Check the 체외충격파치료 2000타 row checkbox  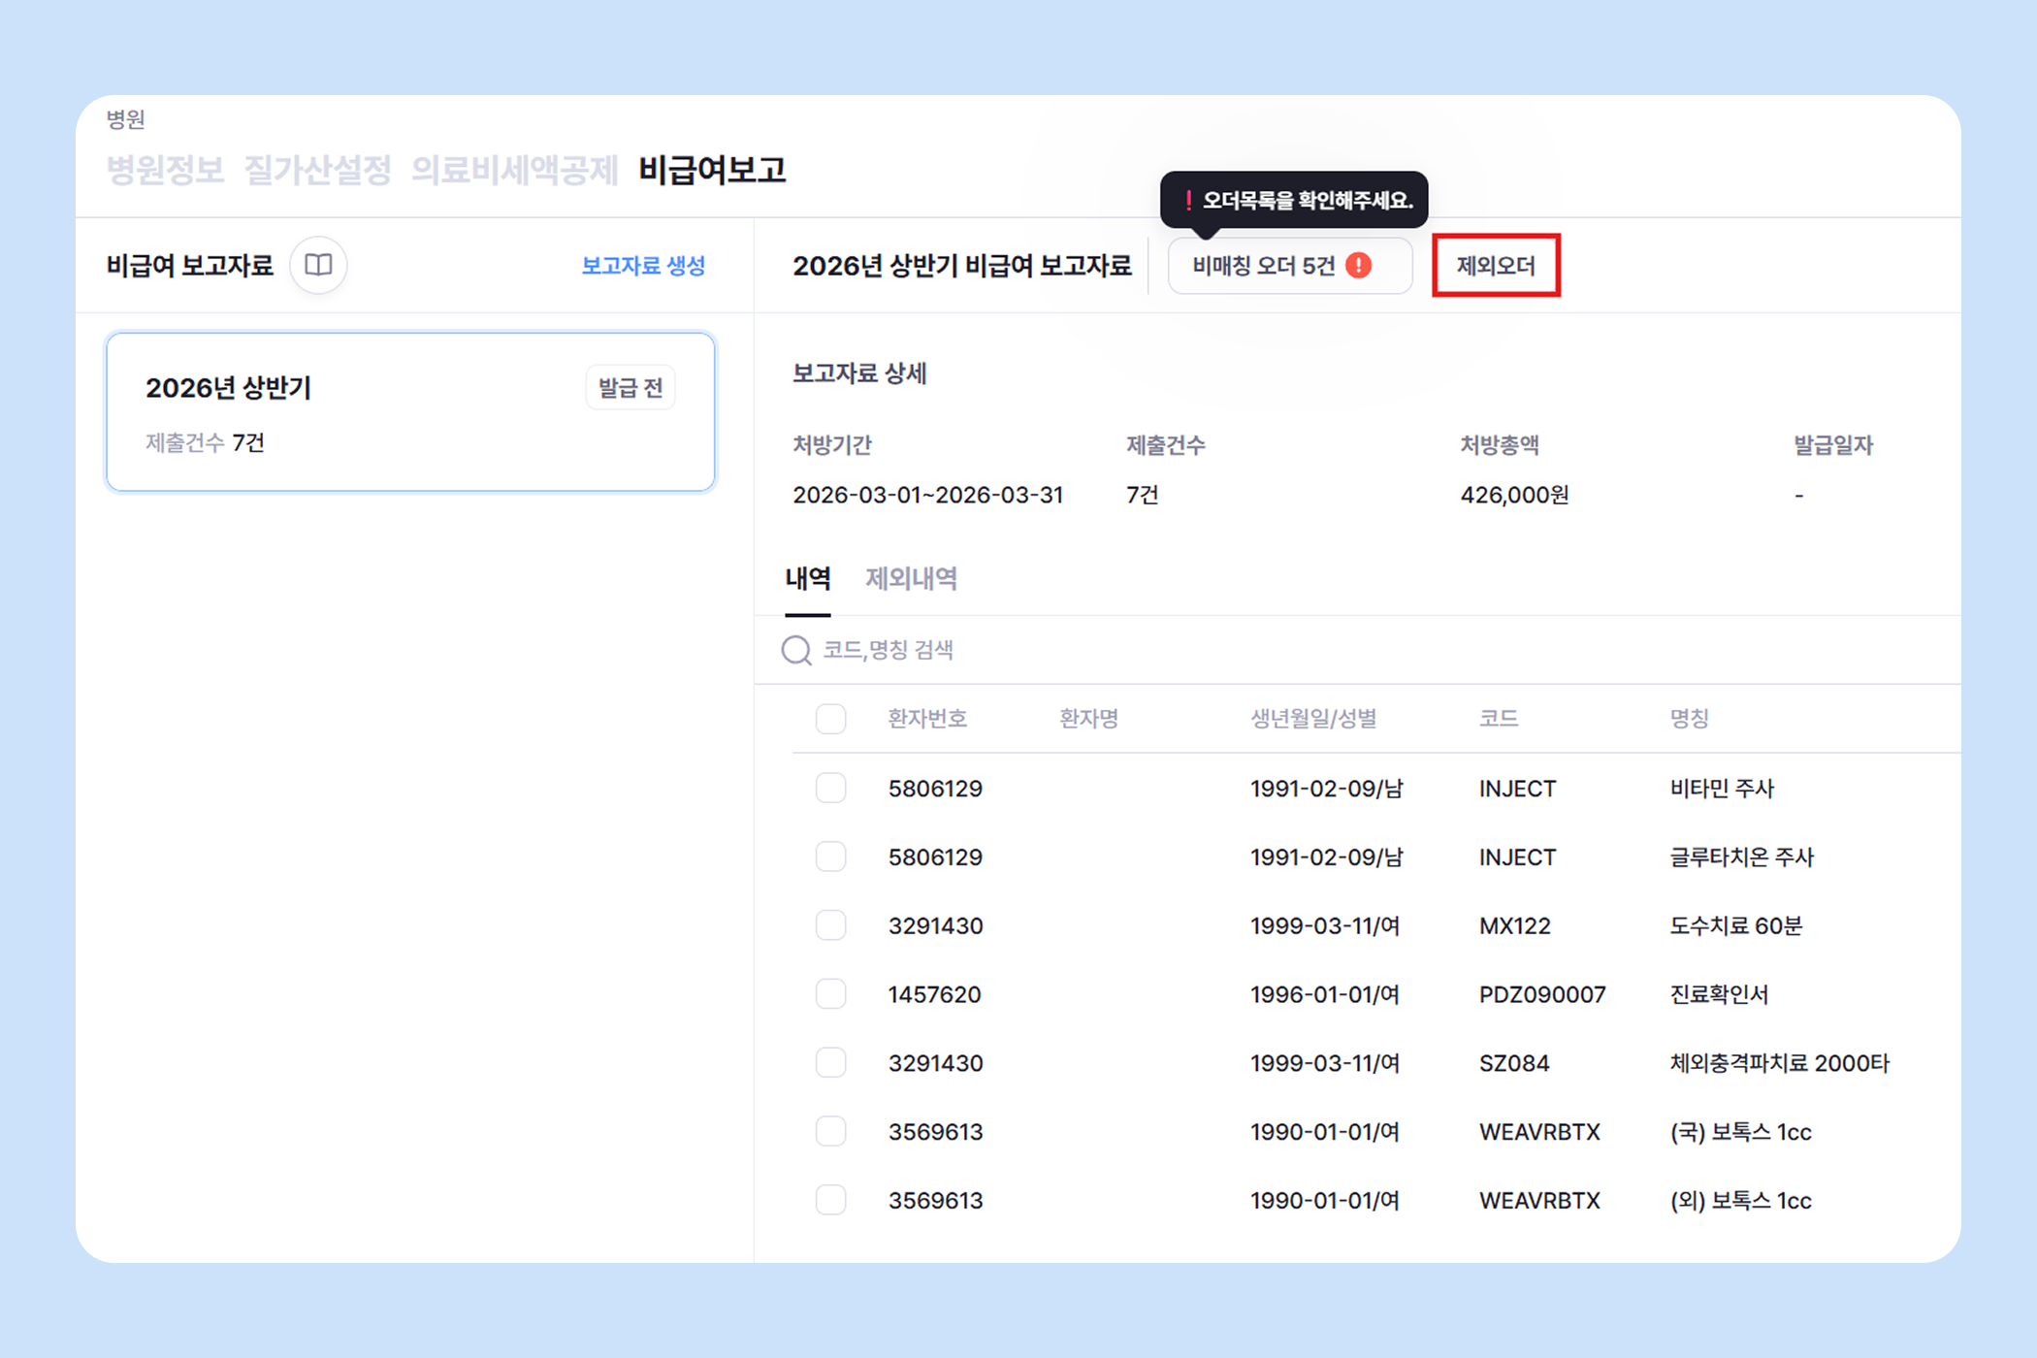coord(830,1063)
